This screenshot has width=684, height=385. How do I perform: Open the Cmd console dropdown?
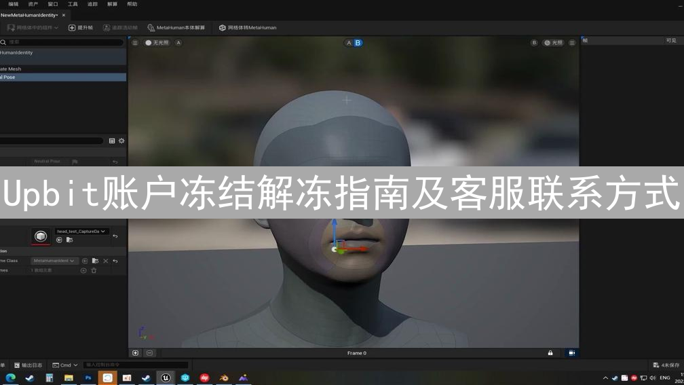(x=64, y=365)
